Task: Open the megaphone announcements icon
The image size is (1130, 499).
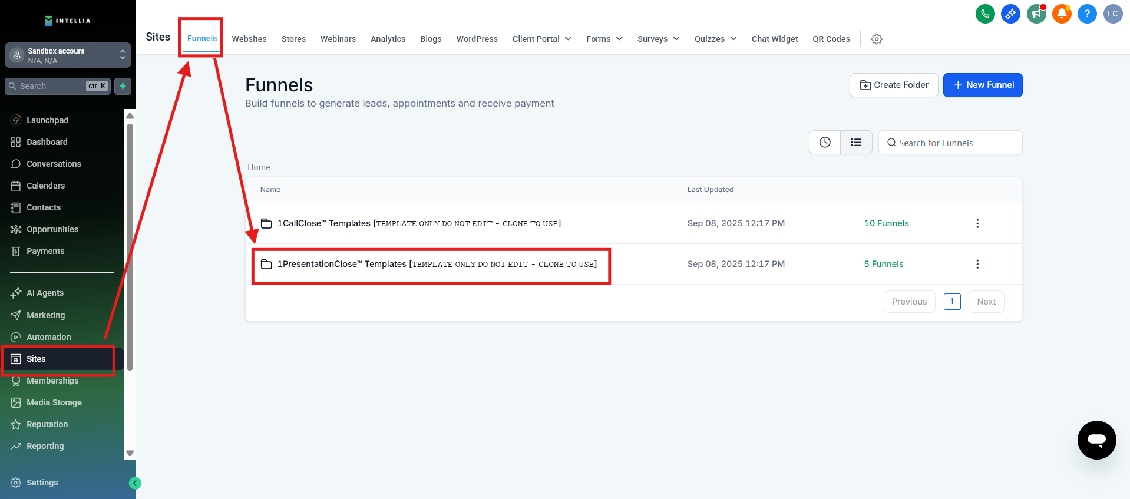Action: (1036, 14)
